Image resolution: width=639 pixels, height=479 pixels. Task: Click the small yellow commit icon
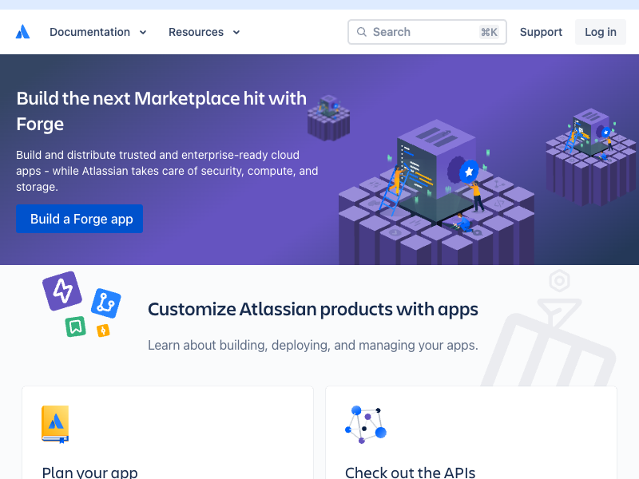point(103,331)
